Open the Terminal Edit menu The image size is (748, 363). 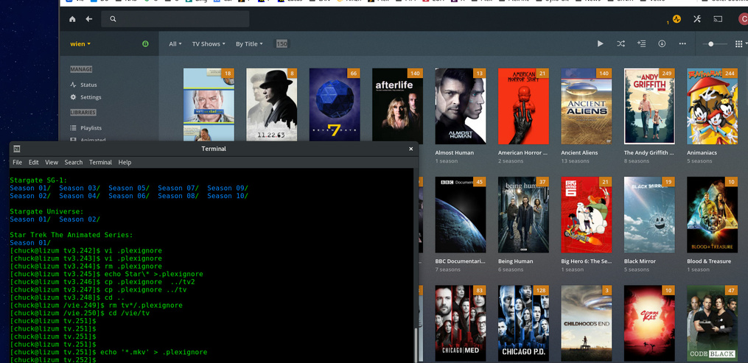tap(33, 163)
